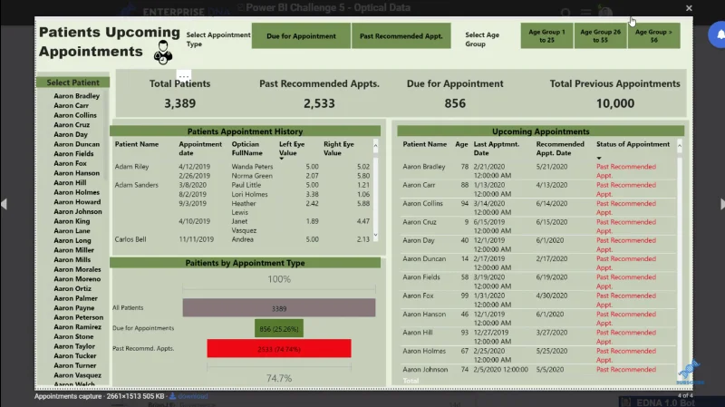Toggle Age Group 26 to 55 filter
The width and height of the screenshot is (725, 407).
click(x=600, y=36)
